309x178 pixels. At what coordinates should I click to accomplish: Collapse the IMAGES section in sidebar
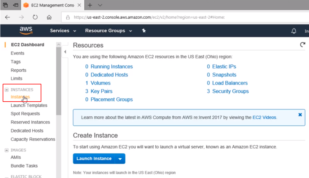coord(7,150)
